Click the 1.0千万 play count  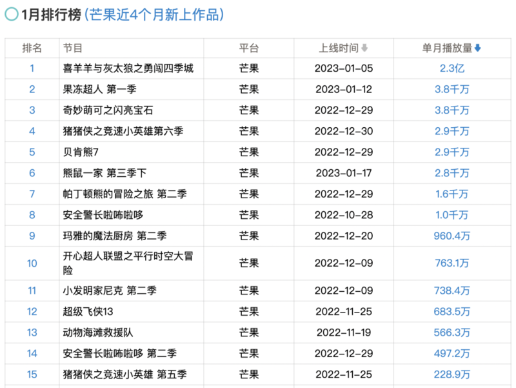[x=452, y=215]
